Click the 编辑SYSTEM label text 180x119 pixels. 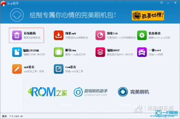[x=31, y=50]
